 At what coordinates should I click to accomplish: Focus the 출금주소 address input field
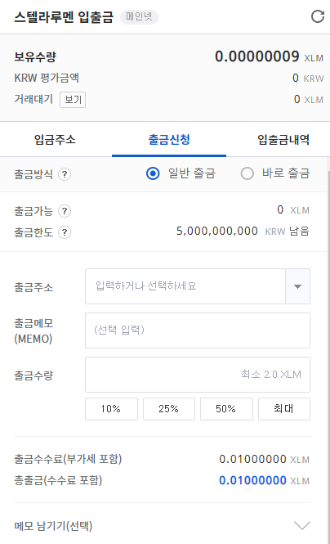click(185, 286)
